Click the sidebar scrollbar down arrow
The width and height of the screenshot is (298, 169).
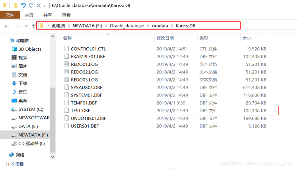[x=52, y=157]
